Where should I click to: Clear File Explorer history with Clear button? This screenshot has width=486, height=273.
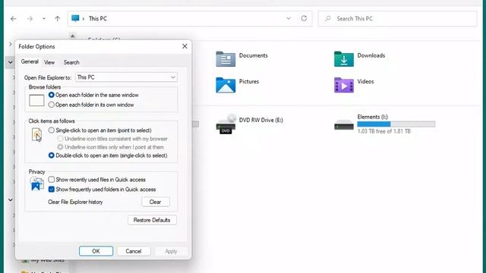[x=155, y=202]
